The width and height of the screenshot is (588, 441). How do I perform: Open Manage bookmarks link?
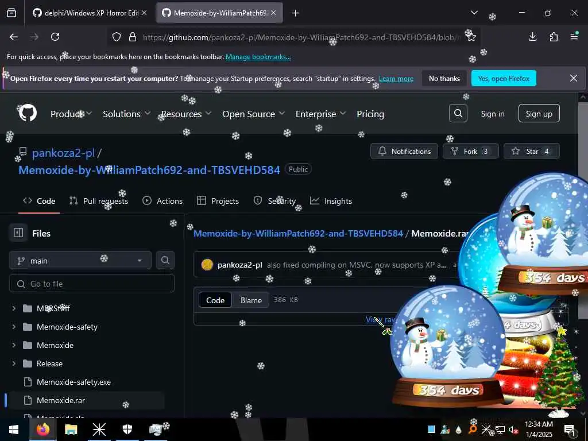click(x=258, y=57)
